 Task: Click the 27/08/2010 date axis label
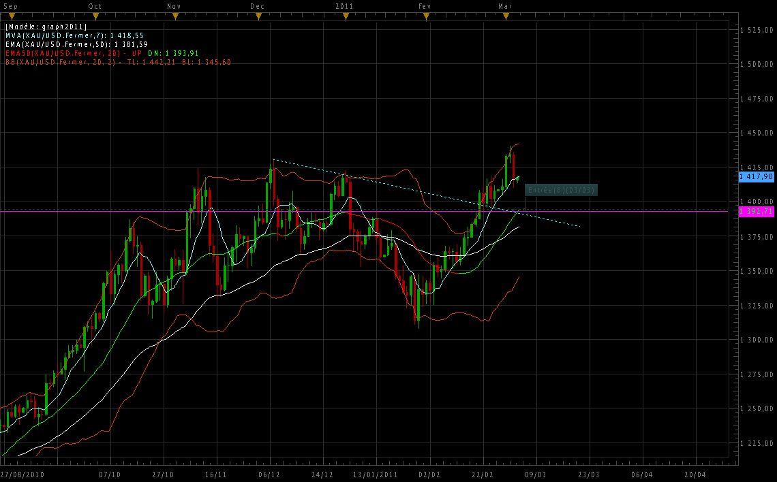coord(22,475)
